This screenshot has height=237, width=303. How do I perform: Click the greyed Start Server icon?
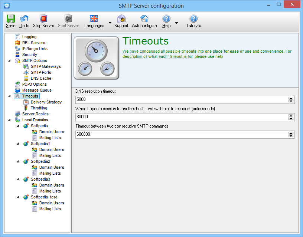coord(68,19)
